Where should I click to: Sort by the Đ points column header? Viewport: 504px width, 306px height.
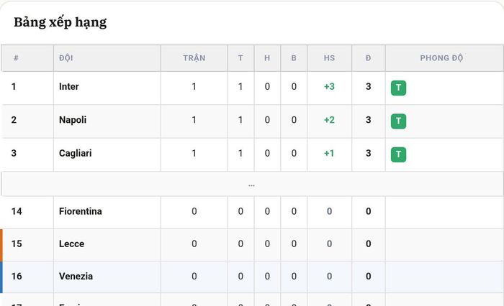369,58
